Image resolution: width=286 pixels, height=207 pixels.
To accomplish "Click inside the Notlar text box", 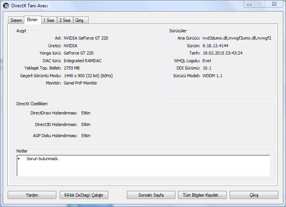I will coord(143,166).
